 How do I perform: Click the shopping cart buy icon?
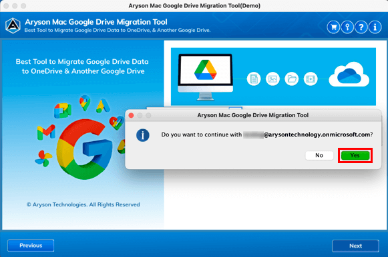[333, 27]
